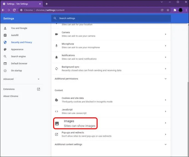This screenshot has height=157, width=189.
Task: Click the search magnifier icon
Action: click(x=55, y=18)
